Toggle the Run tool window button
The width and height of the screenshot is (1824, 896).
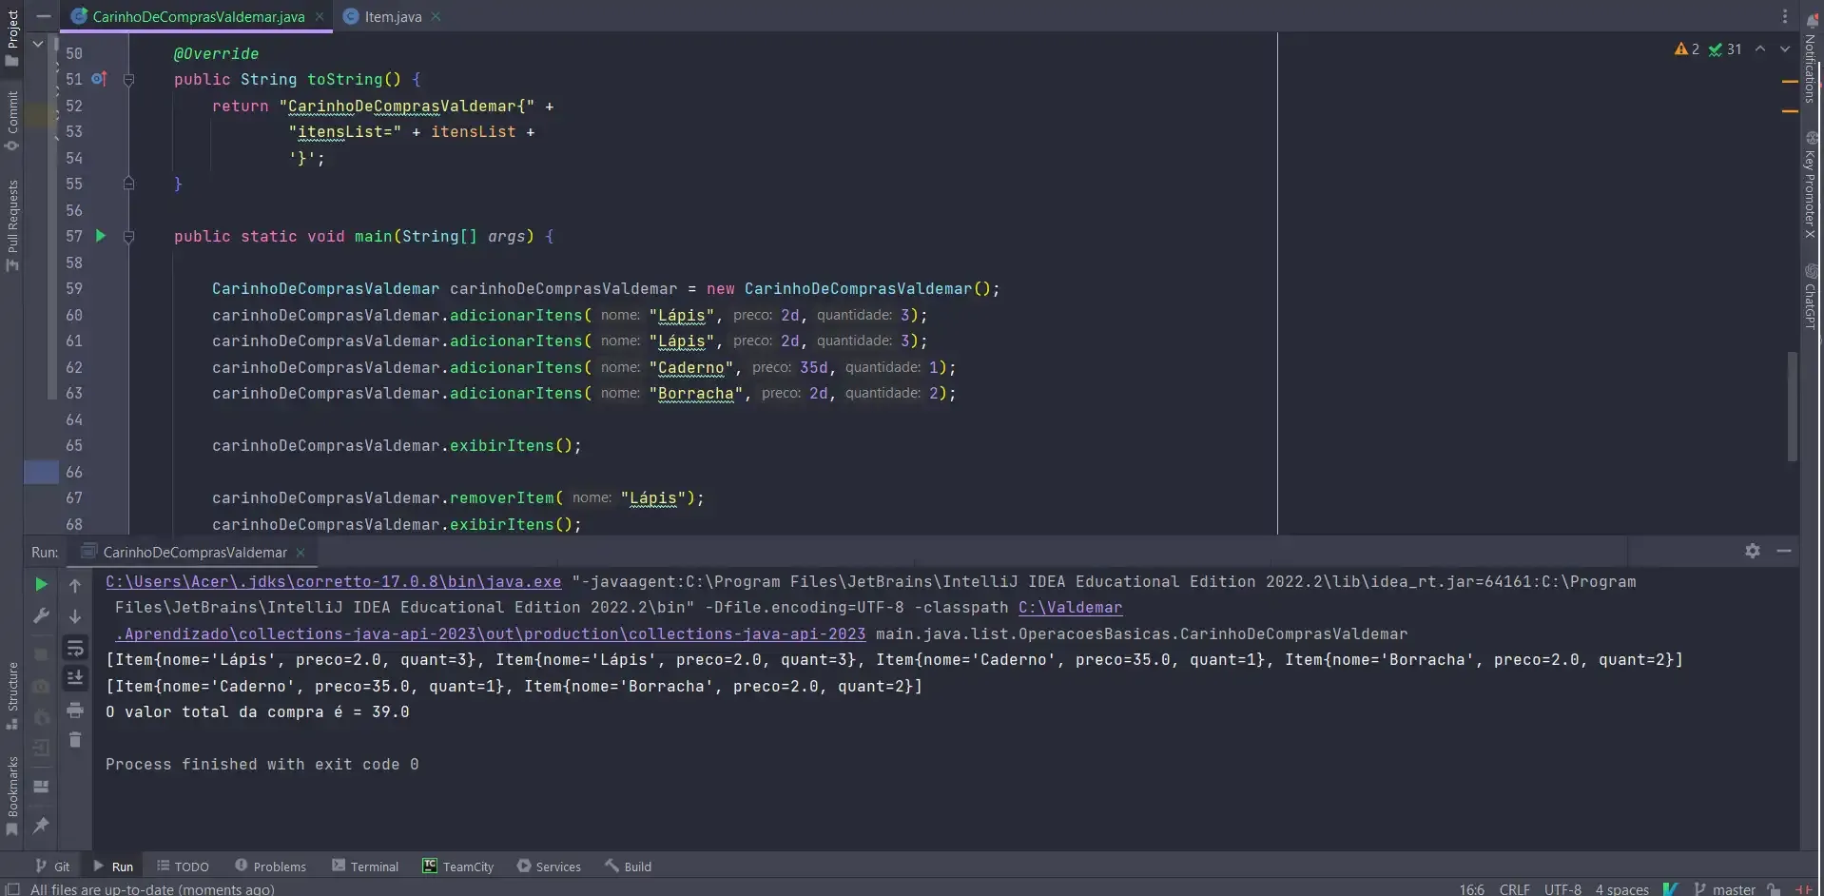coord(113,866)
